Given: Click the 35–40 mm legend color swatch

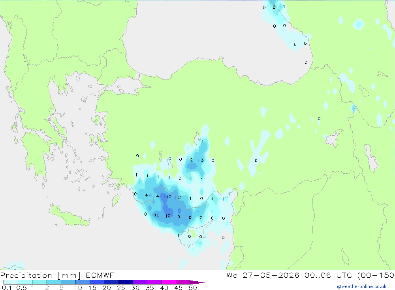Looking at the screenshot, I should 154,282.
